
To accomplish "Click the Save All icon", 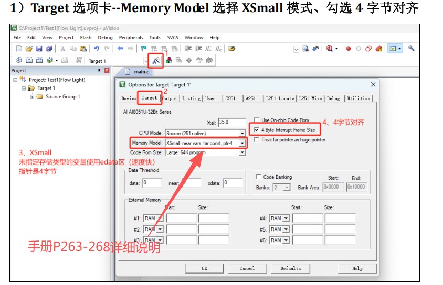I will (x=49, y=49).
